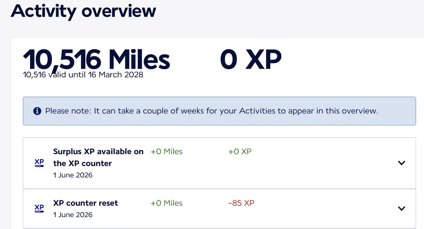Image resolution: width=424 pixels, height=229 pixels.
Task: Click the info icon in the notice banner
Action: pyautogui.click(x=37, y=111)
